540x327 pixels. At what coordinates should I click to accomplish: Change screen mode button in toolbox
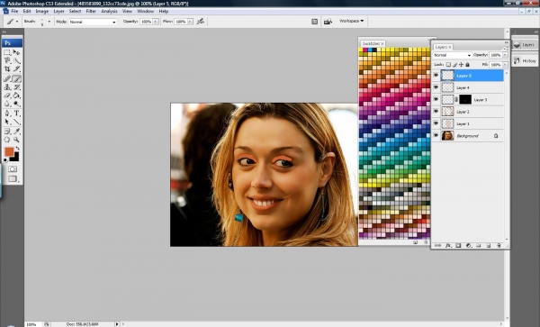pos(13,179)
